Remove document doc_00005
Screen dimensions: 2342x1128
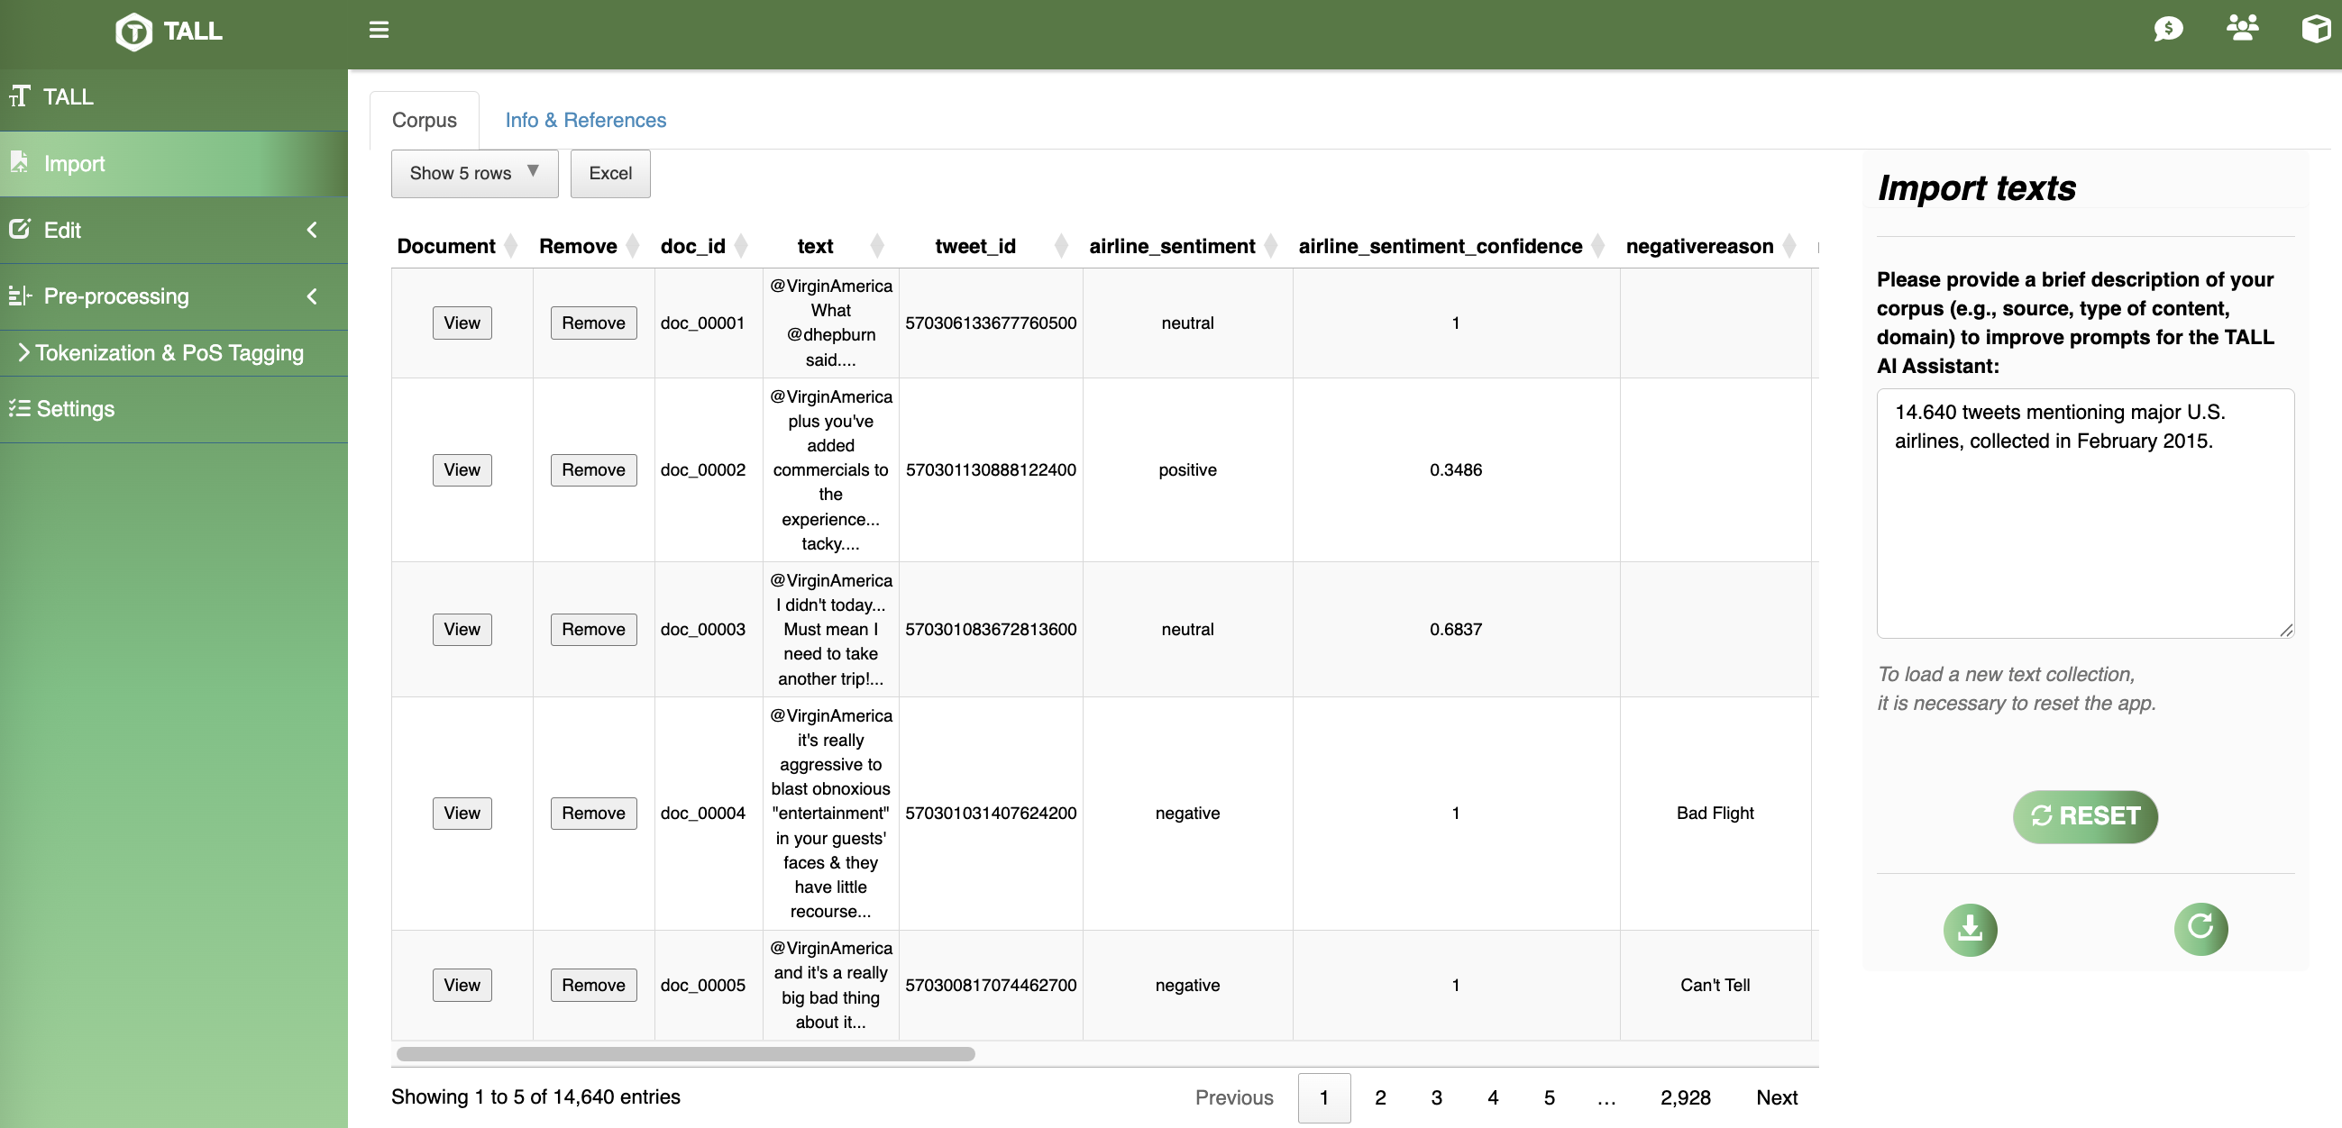pos(593,985)
